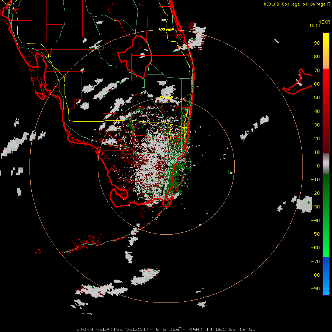Click the -50 value on velocity scale

(315, 234)
